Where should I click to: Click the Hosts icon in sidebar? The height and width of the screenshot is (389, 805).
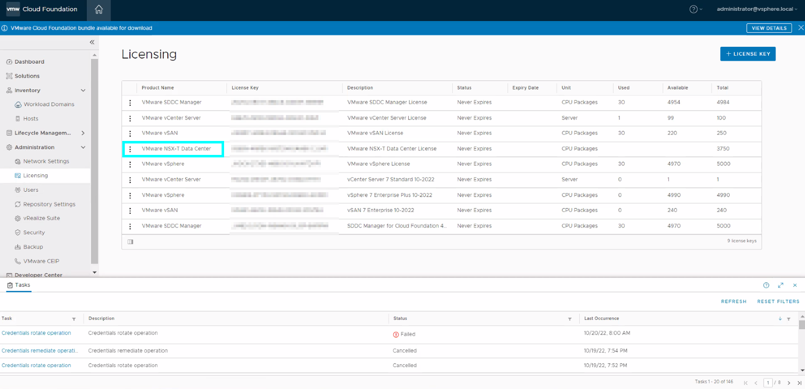pyautogui.click(x=18, y=119)
